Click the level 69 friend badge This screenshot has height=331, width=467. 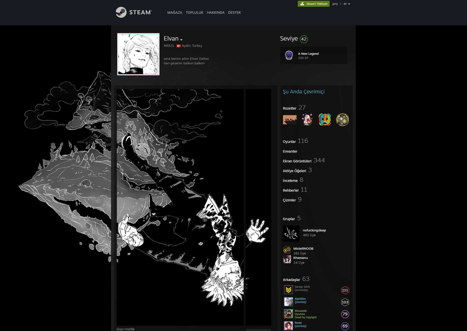pos(345,326)
